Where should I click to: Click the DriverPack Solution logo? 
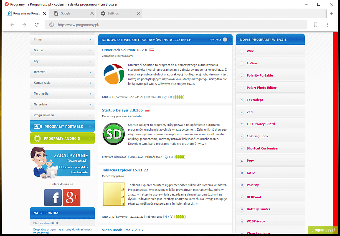click(114, 74)
